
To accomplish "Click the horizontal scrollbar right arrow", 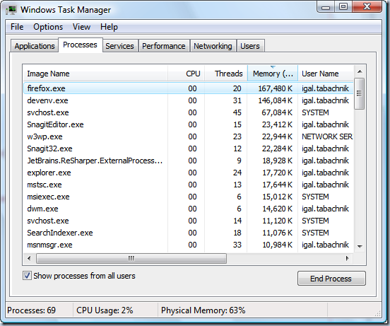I will pyautogui.click(x=347, y=258).
